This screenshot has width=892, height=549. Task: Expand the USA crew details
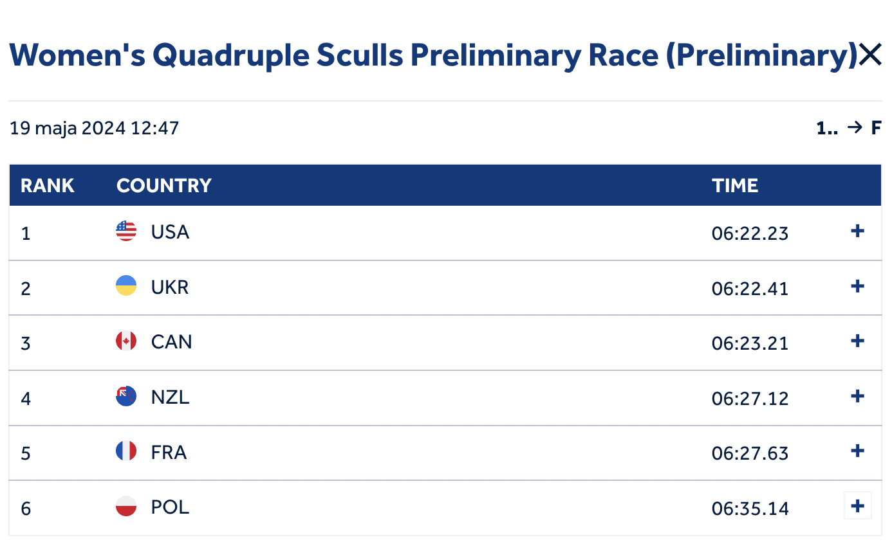[x=857, y=231]
